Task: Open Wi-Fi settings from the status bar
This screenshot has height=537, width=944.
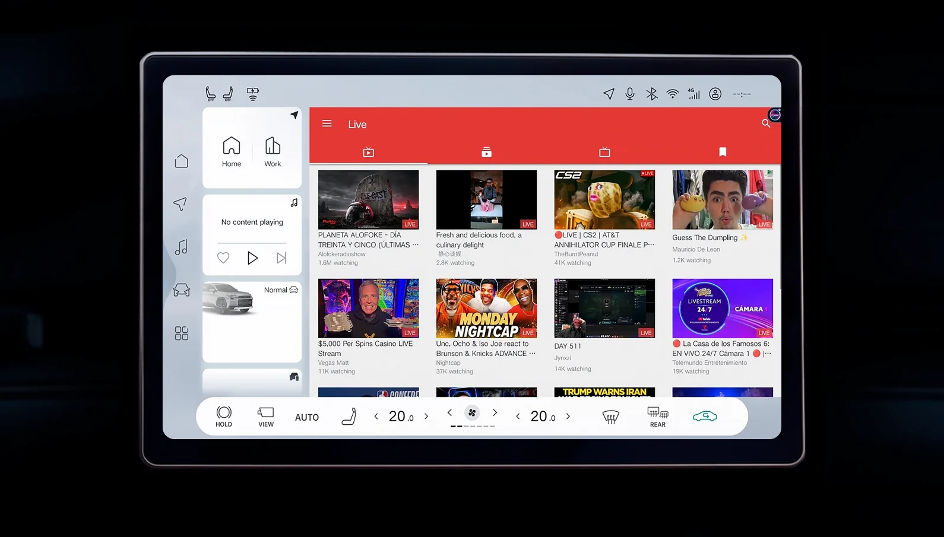Action: coord(672,94)
